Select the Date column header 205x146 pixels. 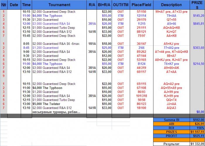pos(14,5)
